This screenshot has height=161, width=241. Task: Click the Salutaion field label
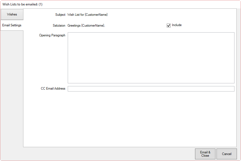coord(59,26)
